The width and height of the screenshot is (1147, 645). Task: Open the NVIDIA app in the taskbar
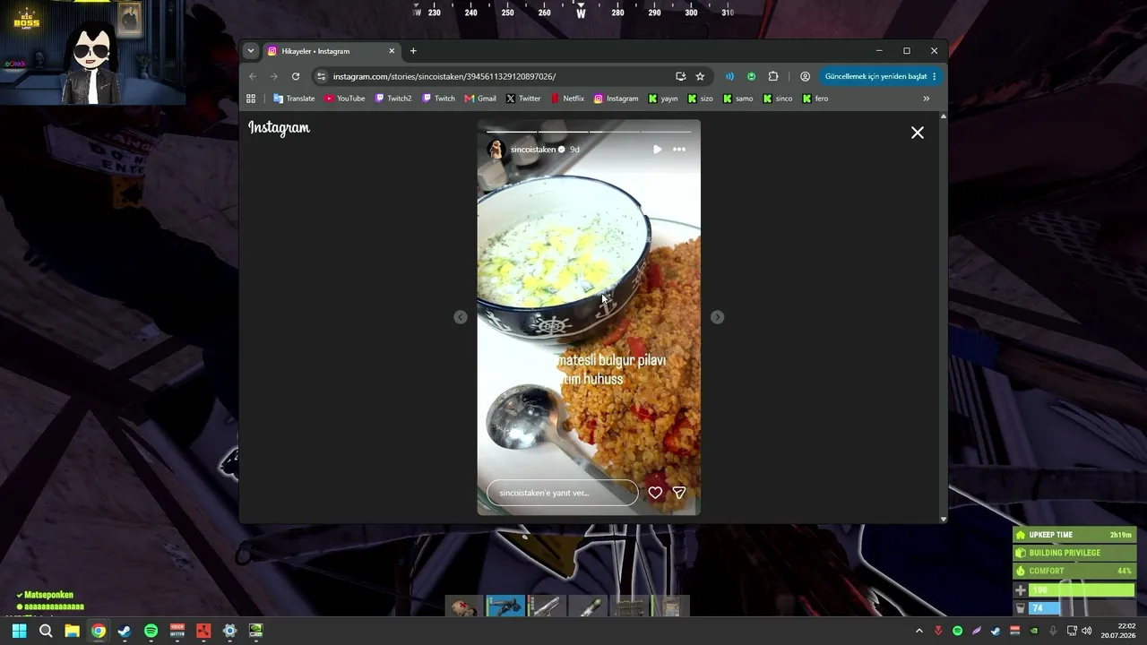coord(255,631)
